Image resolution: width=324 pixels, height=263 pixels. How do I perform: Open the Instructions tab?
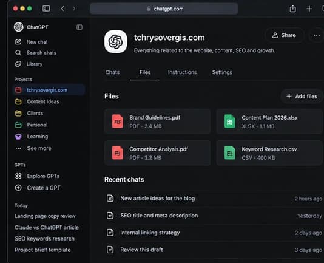(x=182, y=72)
